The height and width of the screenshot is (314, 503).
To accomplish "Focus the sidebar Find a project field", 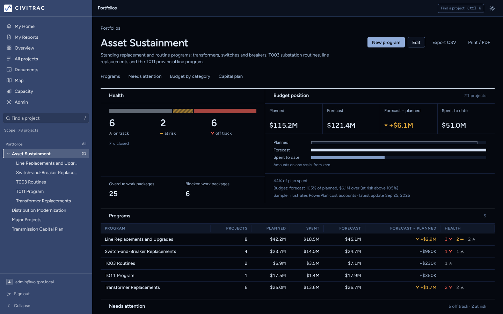I will tap(46, 118).
